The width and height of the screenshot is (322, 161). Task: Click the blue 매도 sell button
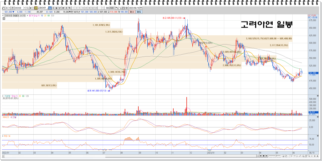[x=139, y=12]
